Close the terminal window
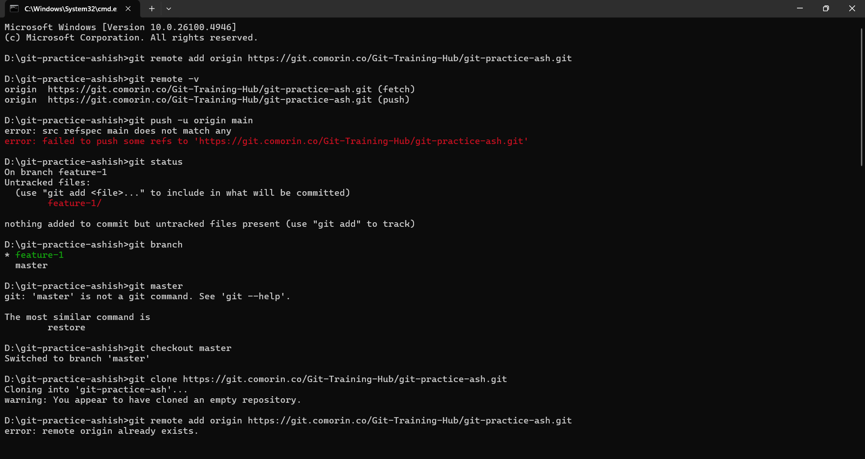 coord(852,9)
